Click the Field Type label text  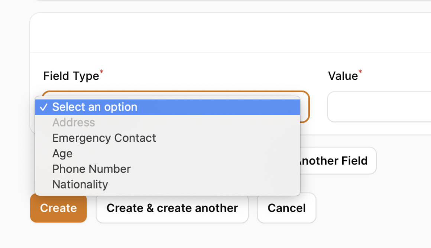(71, 76)
